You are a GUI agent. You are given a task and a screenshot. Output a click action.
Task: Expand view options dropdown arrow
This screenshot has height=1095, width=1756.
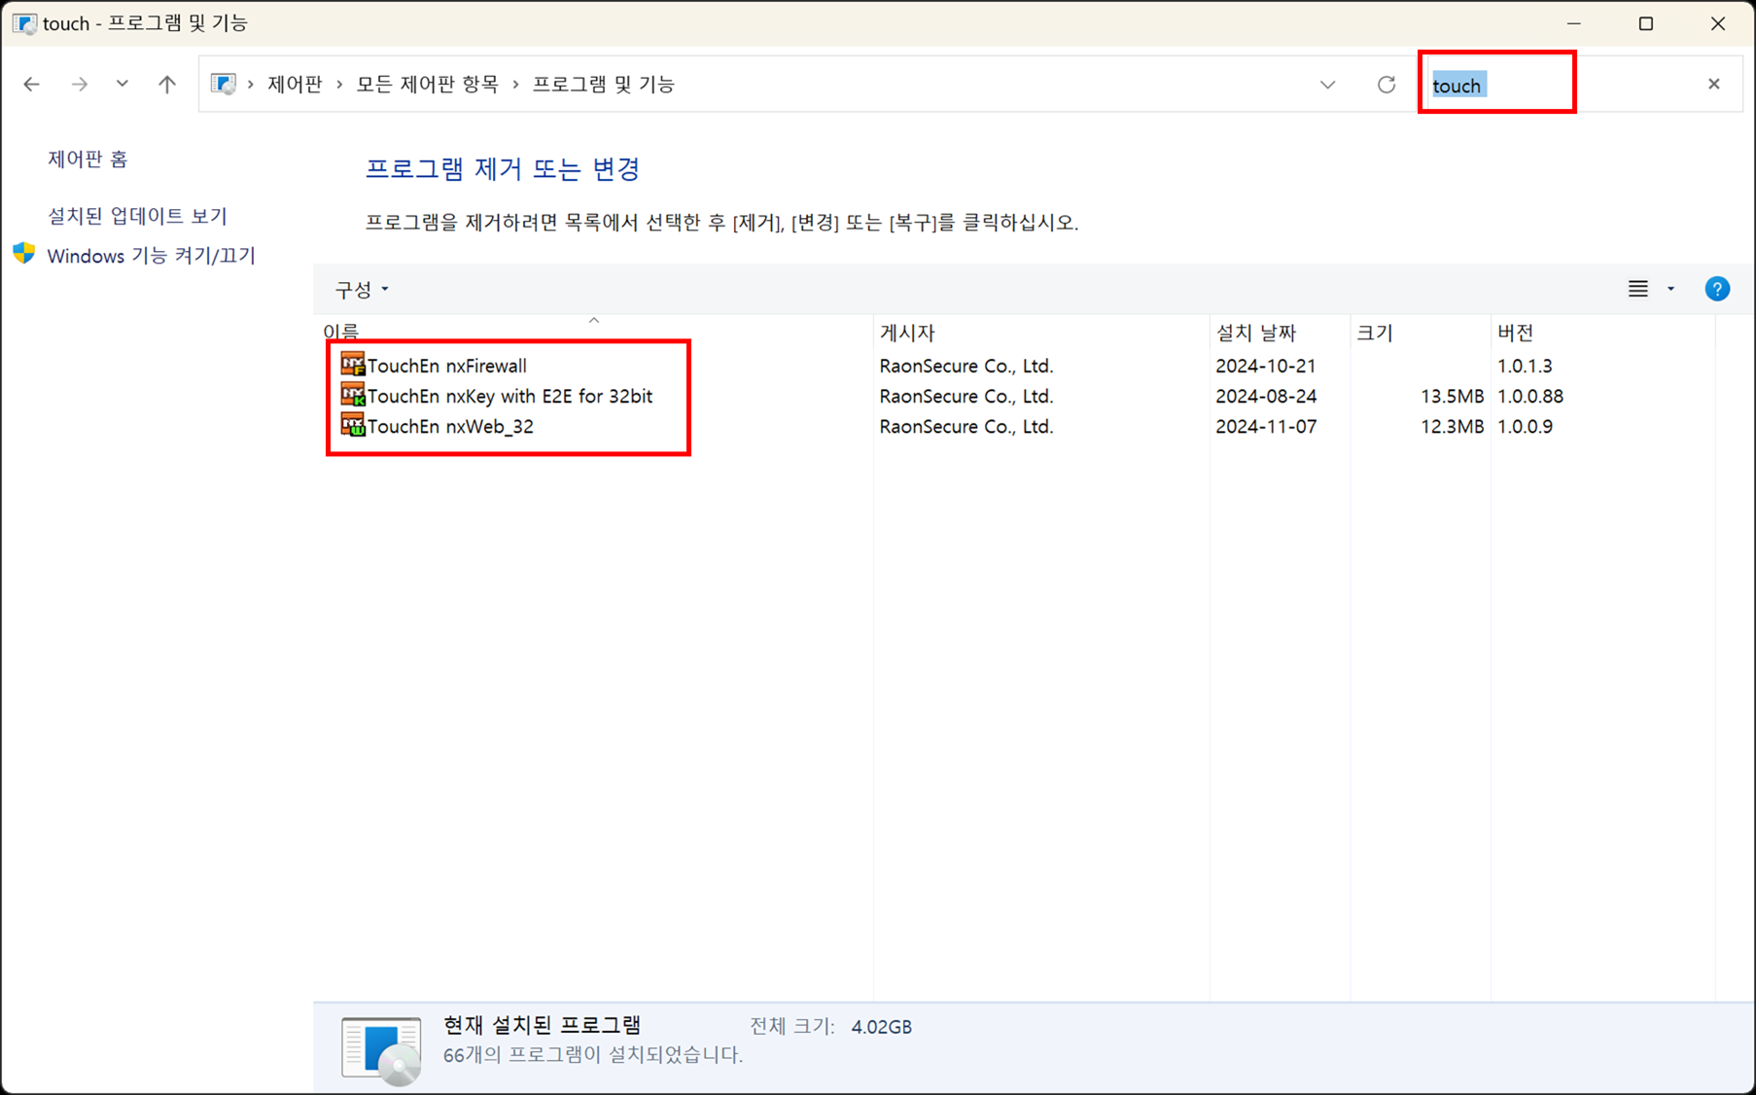(1671, 289)
